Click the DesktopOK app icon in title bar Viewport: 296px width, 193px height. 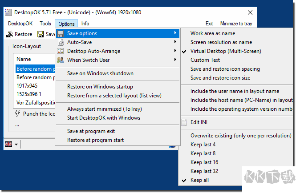(x=8, y=12)
